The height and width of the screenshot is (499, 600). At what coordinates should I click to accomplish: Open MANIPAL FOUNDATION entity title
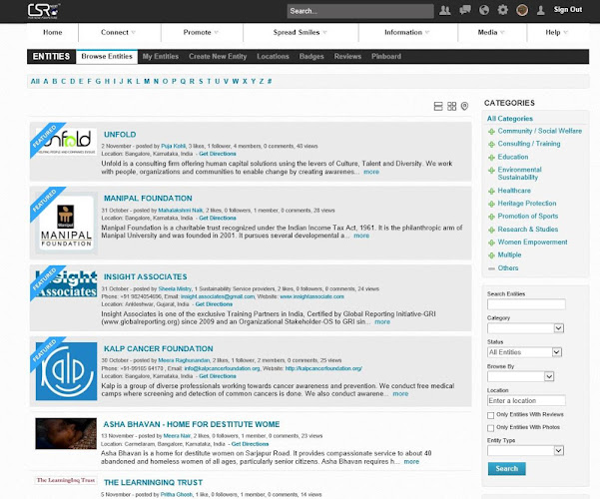coord(148,199)
